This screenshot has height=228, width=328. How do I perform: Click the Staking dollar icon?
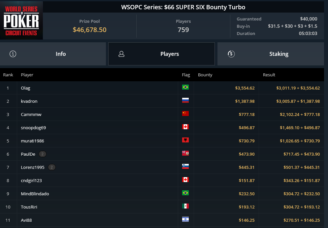coord(231,54)
